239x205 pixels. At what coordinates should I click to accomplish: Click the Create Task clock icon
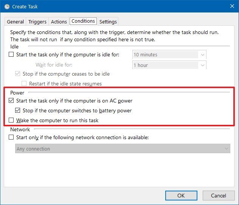pyautogui.click(x=6, y=6)
